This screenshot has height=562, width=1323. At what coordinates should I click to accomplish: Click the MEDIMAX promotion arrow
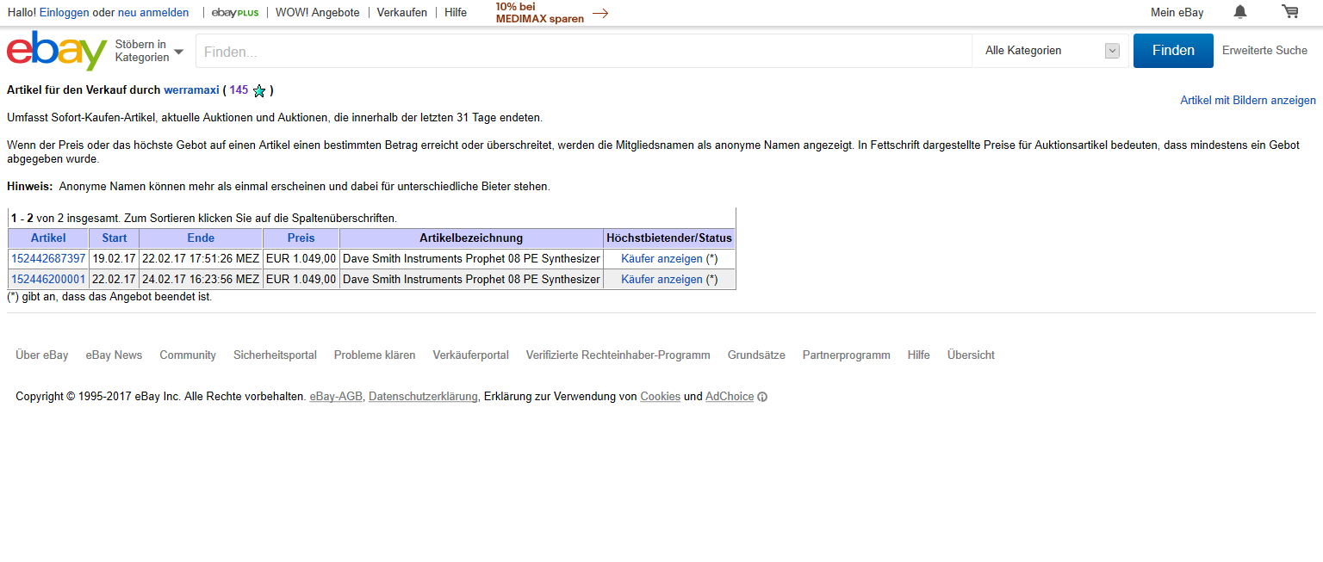pyautogui.click(x=600, y=13)
